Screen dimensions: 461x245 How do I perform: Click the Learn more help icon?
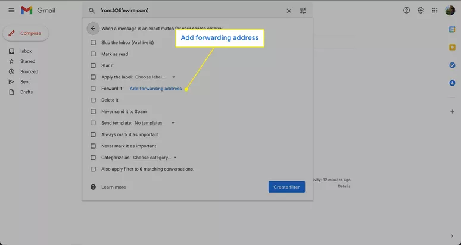pyautogui.click(x=93, y=187)
